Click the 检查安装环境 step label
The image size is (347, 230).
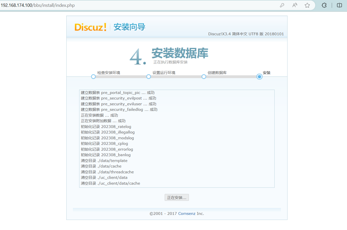click(x=109, y=73)
